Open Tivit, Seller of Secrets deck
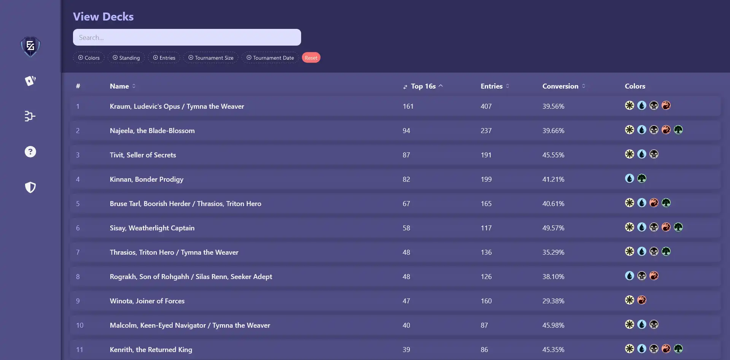Screen dimensions: 730x360 point(143,155)
